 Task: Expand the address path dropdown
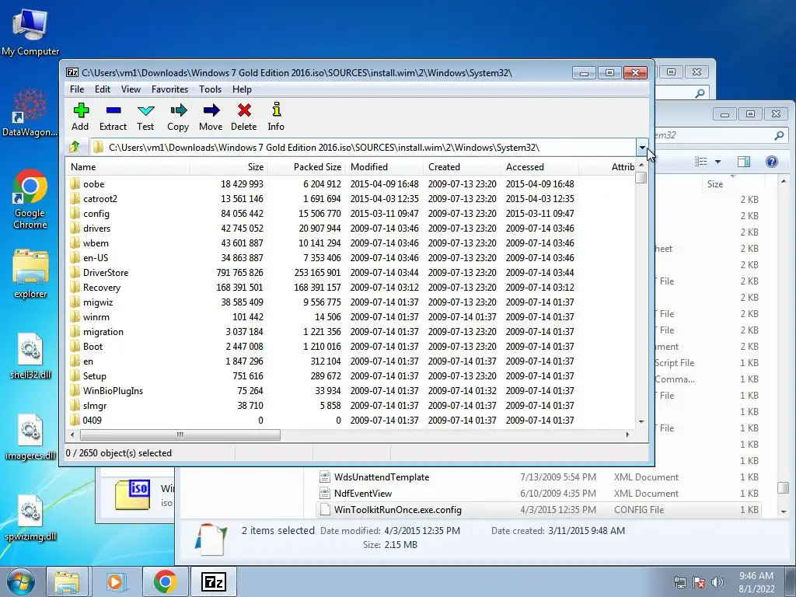(641, 148)
